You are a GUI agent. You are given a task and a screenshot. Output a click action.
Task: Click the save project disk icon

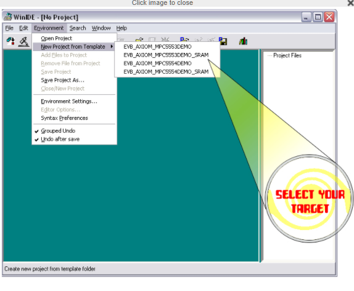click(x=223, y=41)
